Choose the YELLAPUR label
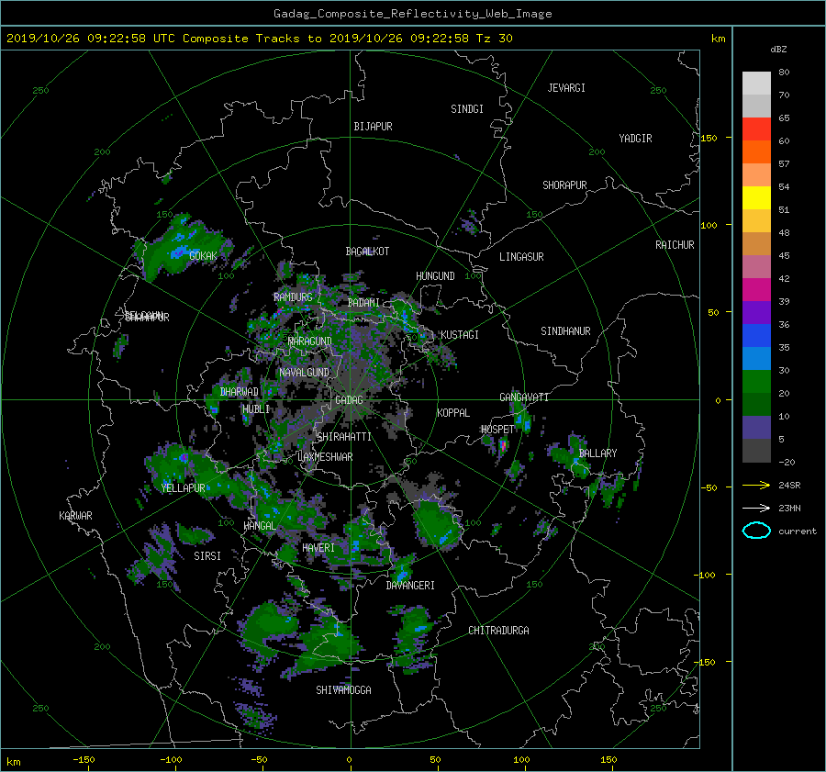The image size is (826, 772). (183, 488)
